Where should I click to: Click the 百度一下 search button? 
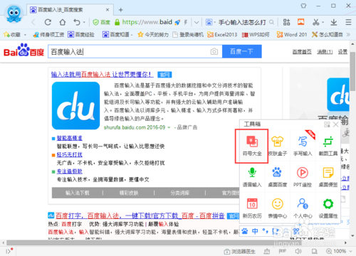[x=242, y=51]
